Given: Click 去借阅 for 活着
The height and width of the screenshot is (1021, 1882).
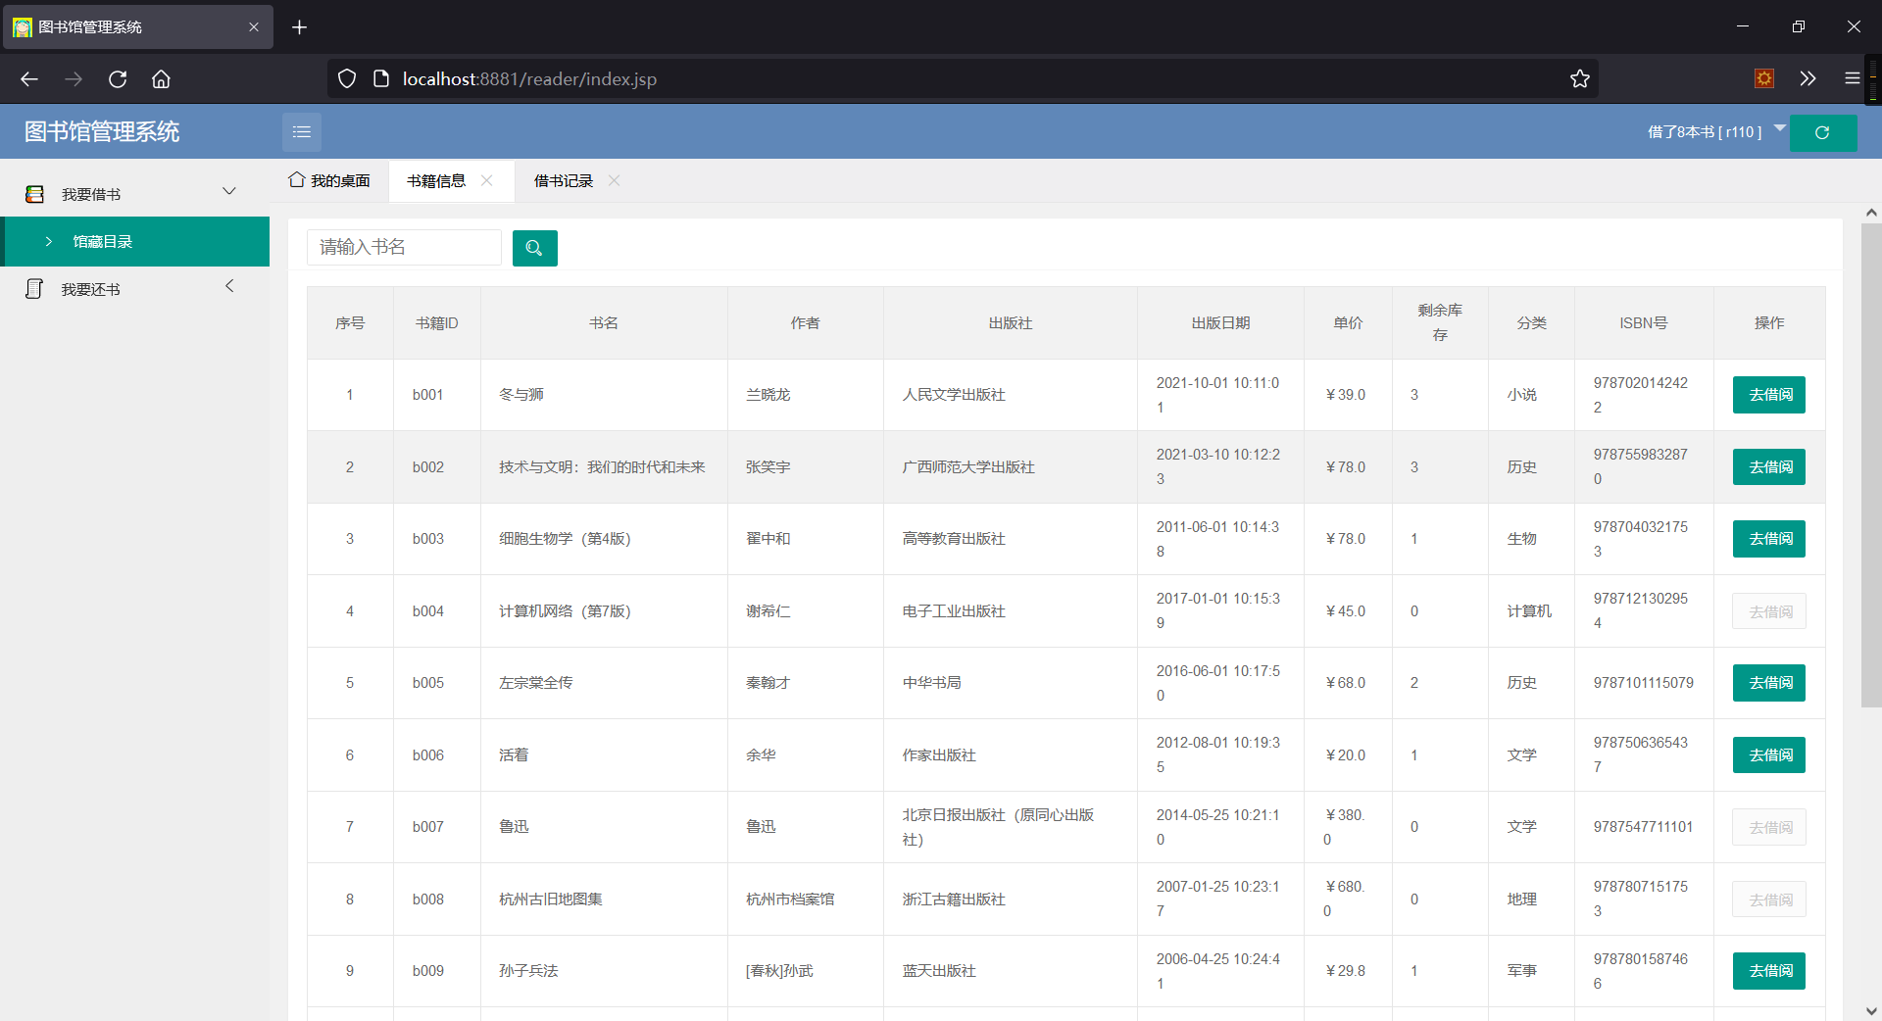Looking at the screenshot, I should click(1769, 755).
